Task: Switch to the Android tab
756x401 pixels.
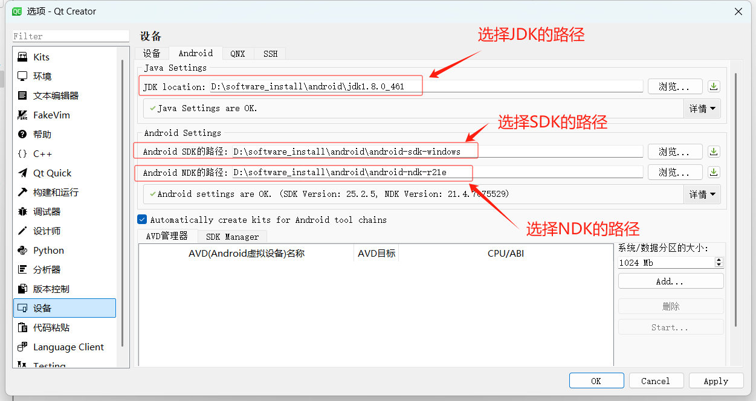Action: pos(196,53)
